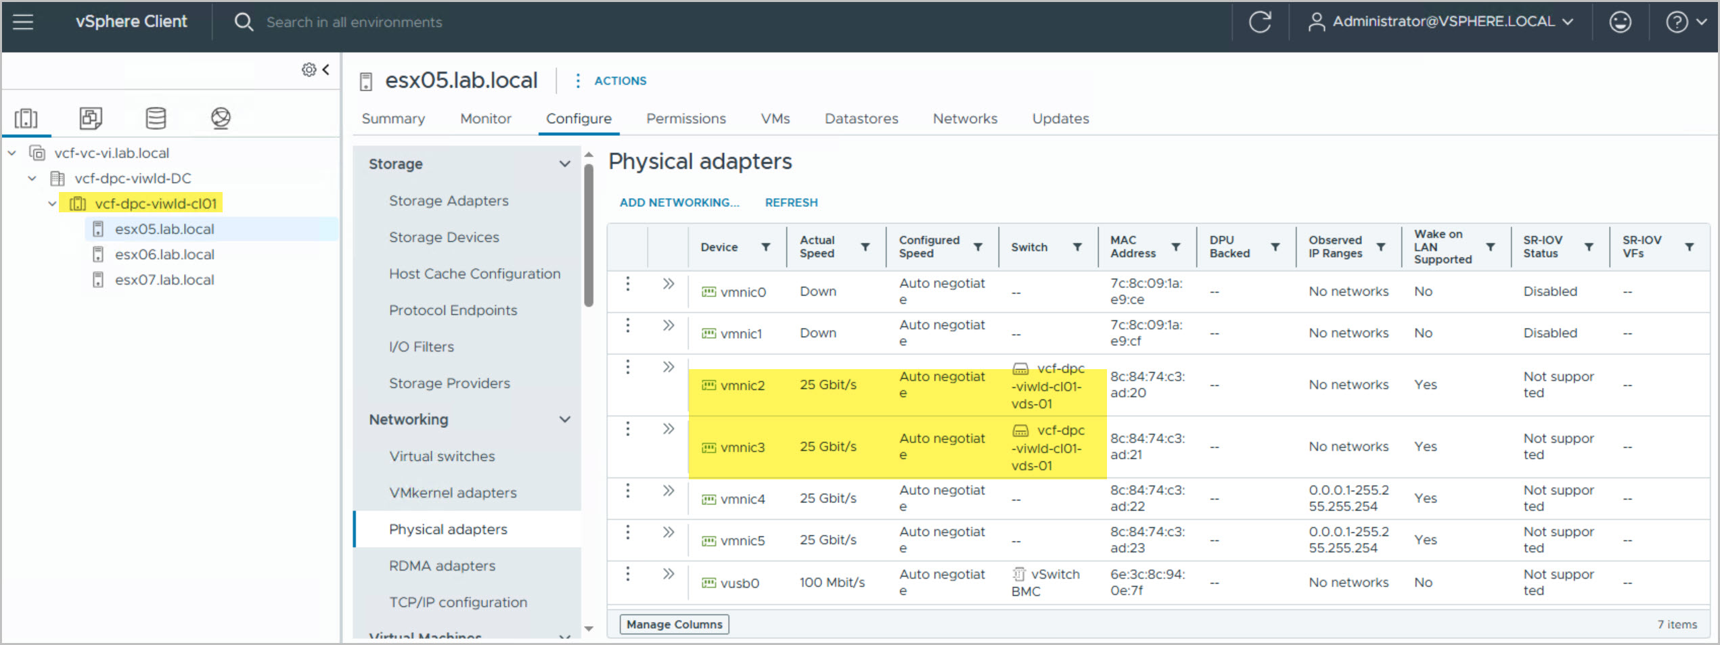Open the Networks tab
Image resolution: width=1720 pixels, height=645 pixels.
pyautogui.click(x=965, y=118)
